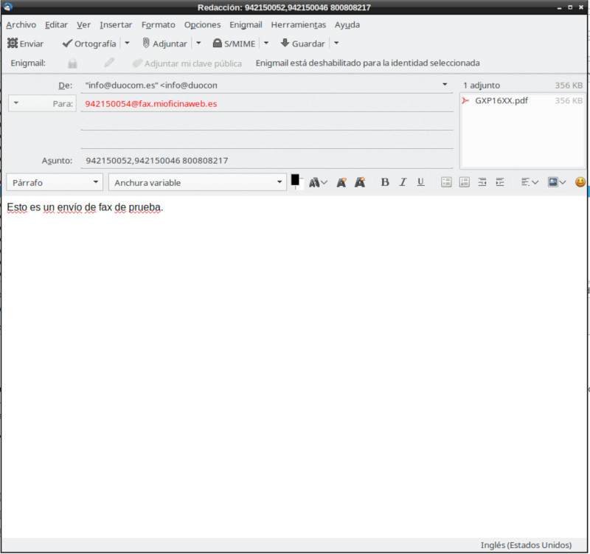
Task: Decrease text indent (outdent)
Action: pos(482,182)
